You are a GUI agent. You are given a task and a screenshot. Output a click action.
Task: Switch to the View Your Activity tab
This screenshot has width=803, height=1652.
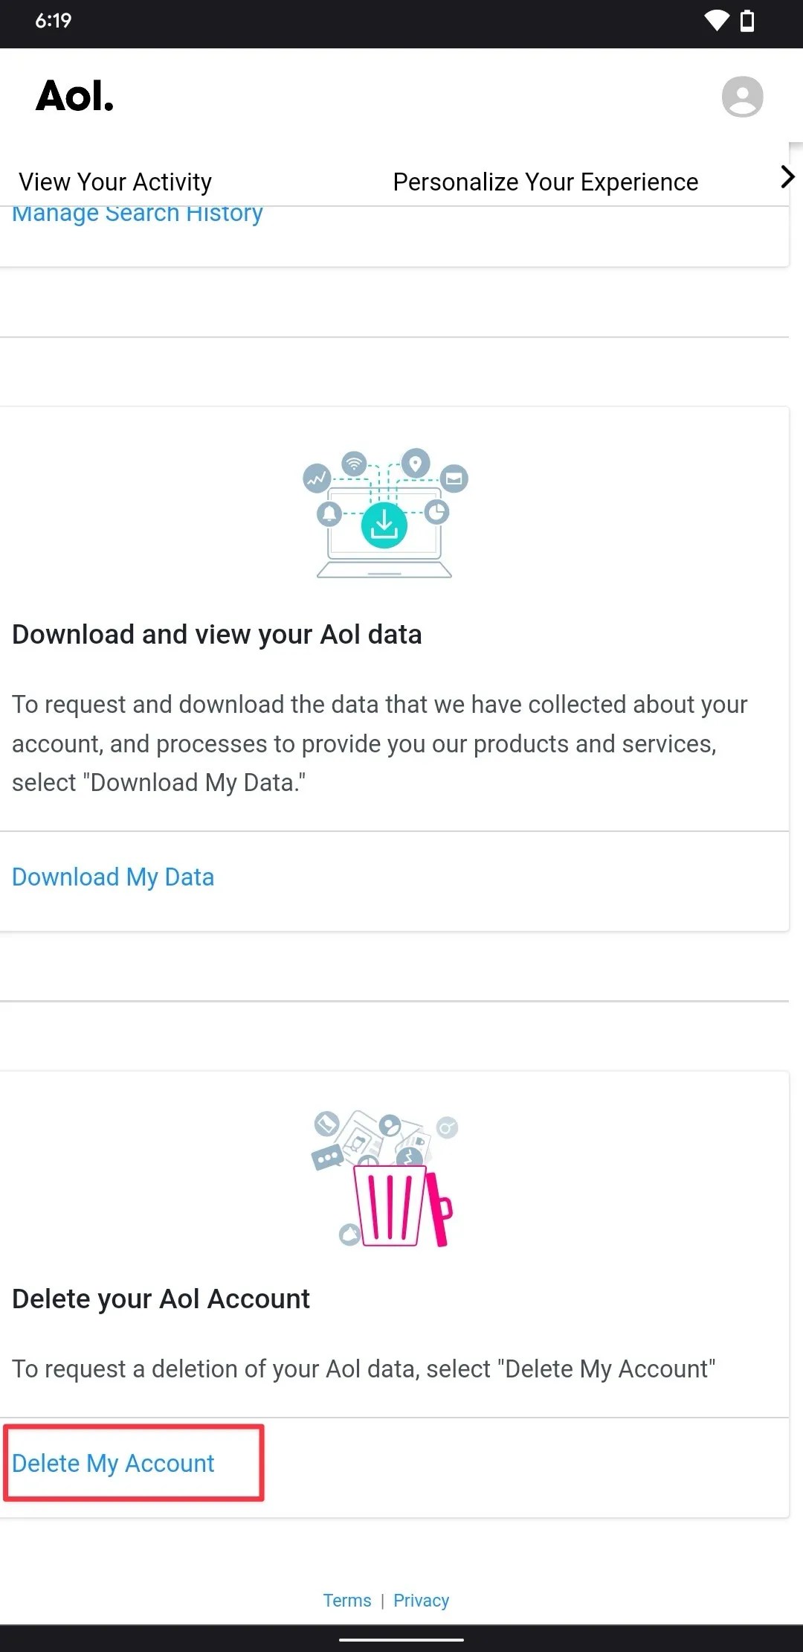(x=115, y=181)
